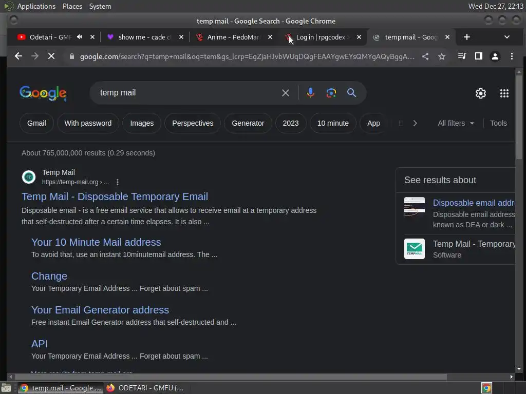This screenshot has height=394, width=526.
Task: Clear the search box with X
Action: point(286,93)
